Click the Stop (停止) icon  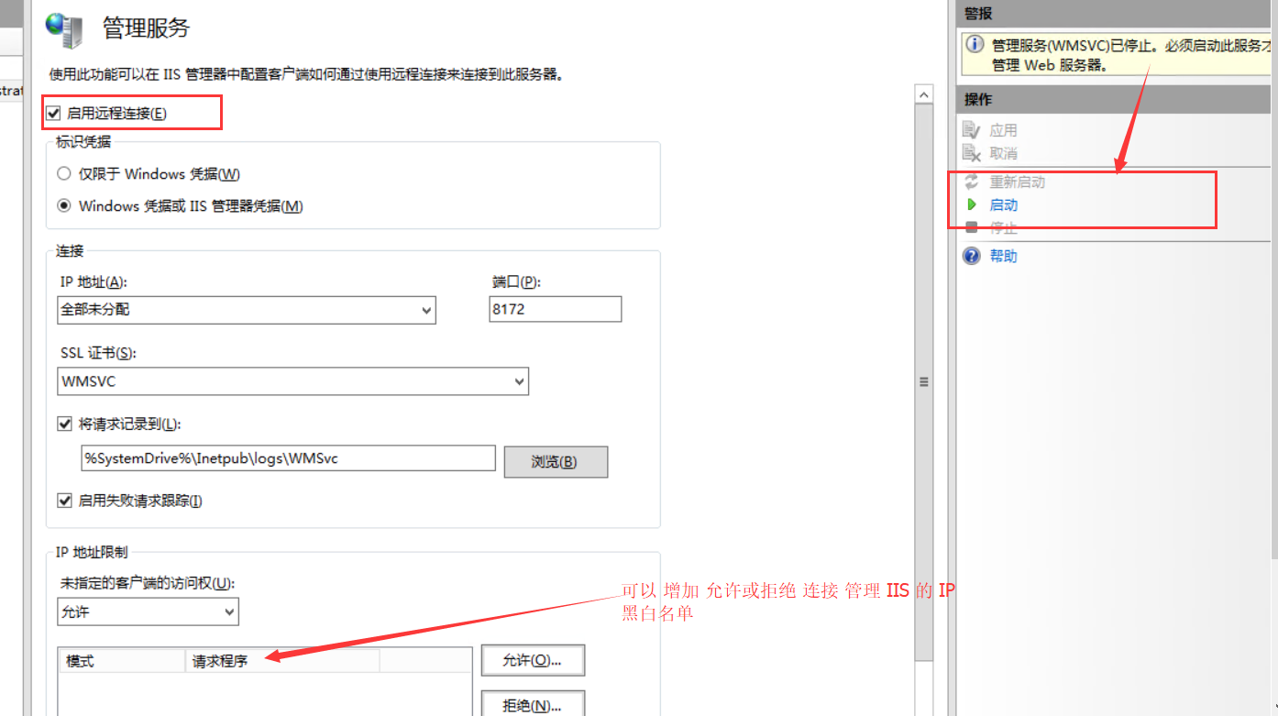972,227
